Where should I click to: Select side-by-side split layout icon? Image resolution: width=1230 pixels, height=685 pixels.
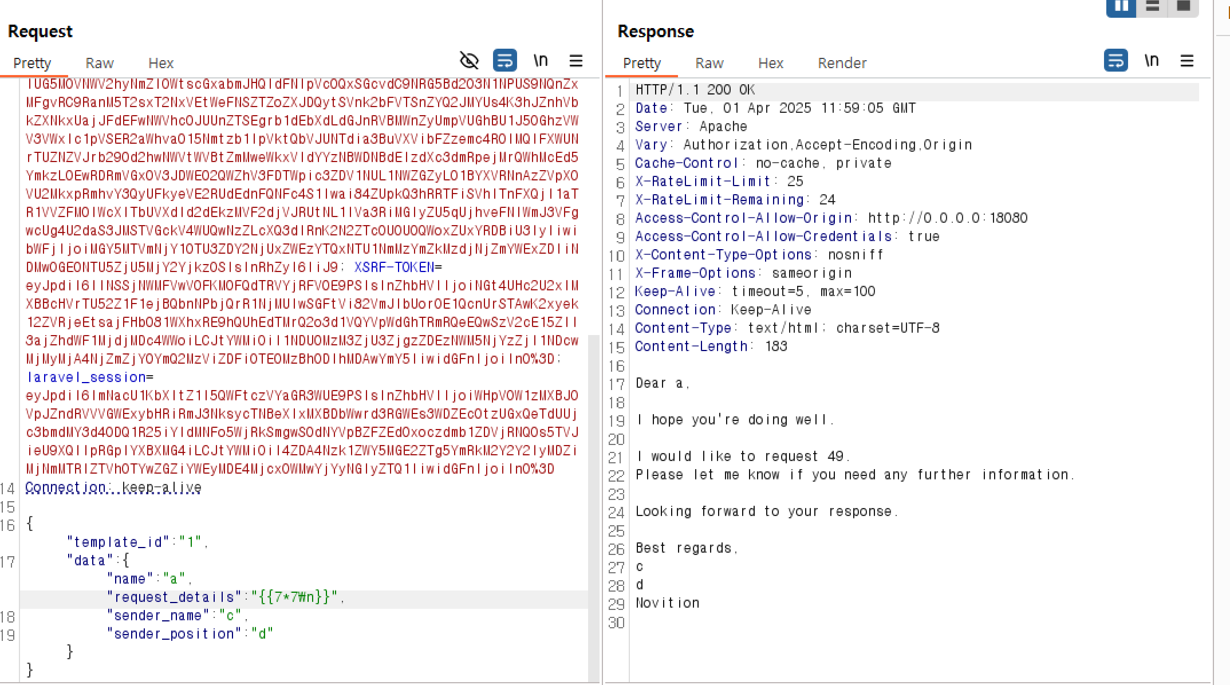tap(1121, 7)
